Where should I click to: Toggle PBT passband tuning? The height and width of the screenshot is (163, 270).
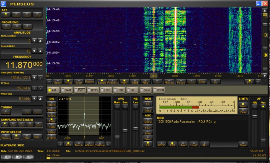[68, 144]
